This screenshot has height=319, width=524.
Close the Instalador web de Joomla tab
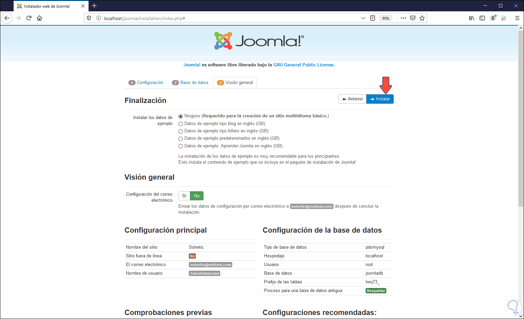[x=83, y=6]
